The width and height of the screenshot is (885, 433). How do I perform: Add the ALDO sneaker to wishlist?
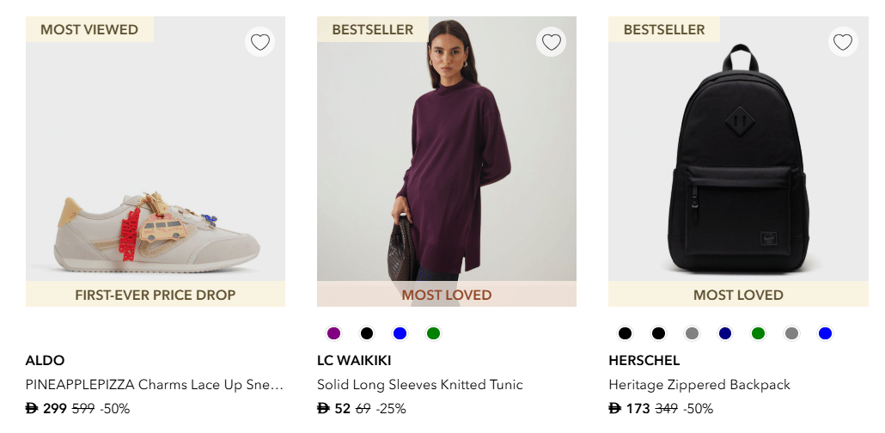259,41
